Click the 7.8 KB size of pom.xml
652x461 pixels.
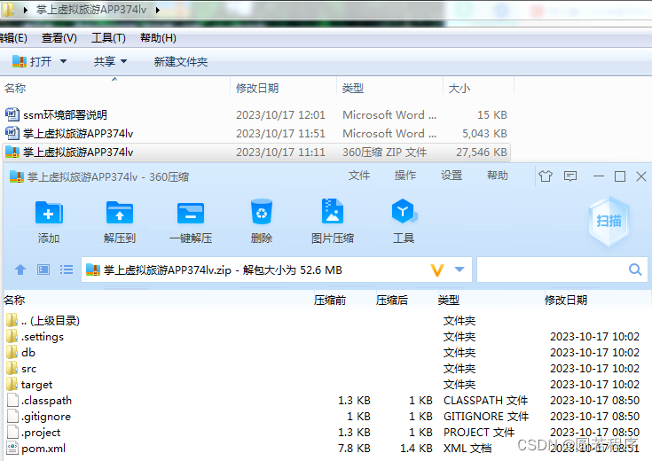click(354, 448)
